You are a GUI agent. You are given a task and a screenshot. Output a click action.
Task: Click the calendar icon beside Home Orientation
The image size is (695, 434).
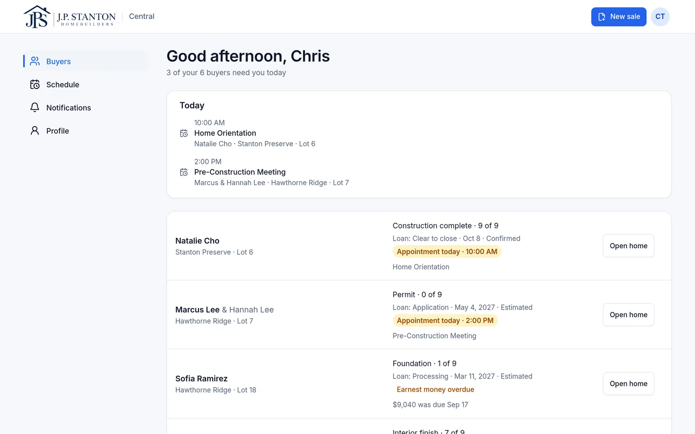[x=184, y=133]
